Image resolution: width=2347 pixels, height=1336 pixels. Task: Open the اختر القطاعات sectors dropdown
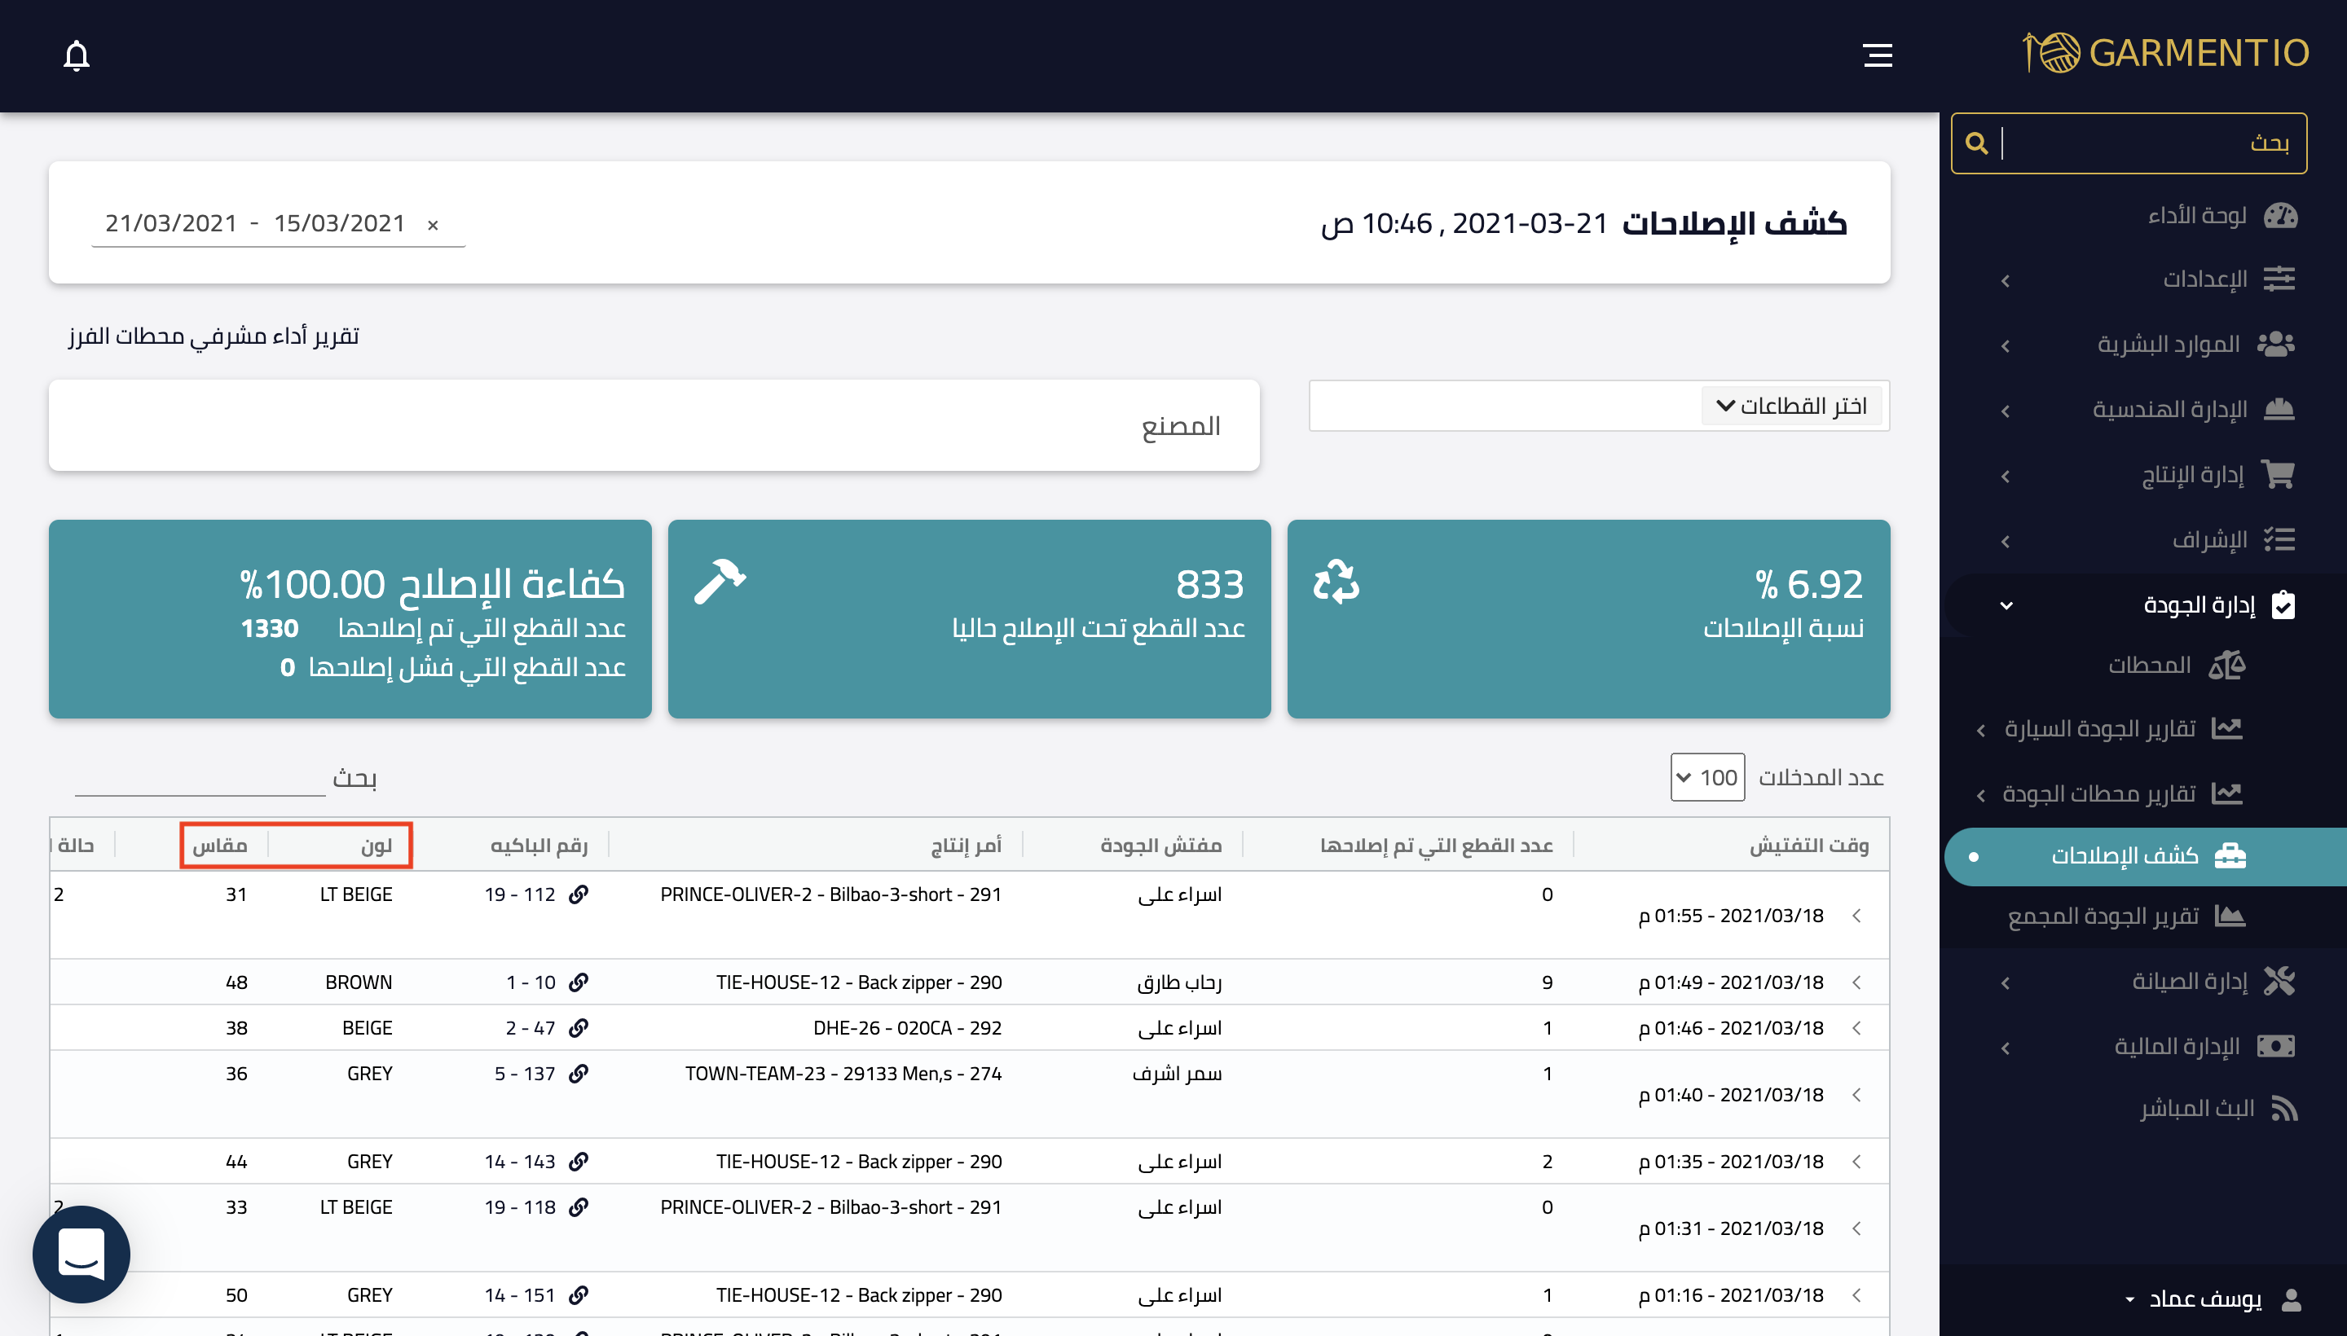point(1790,406)
